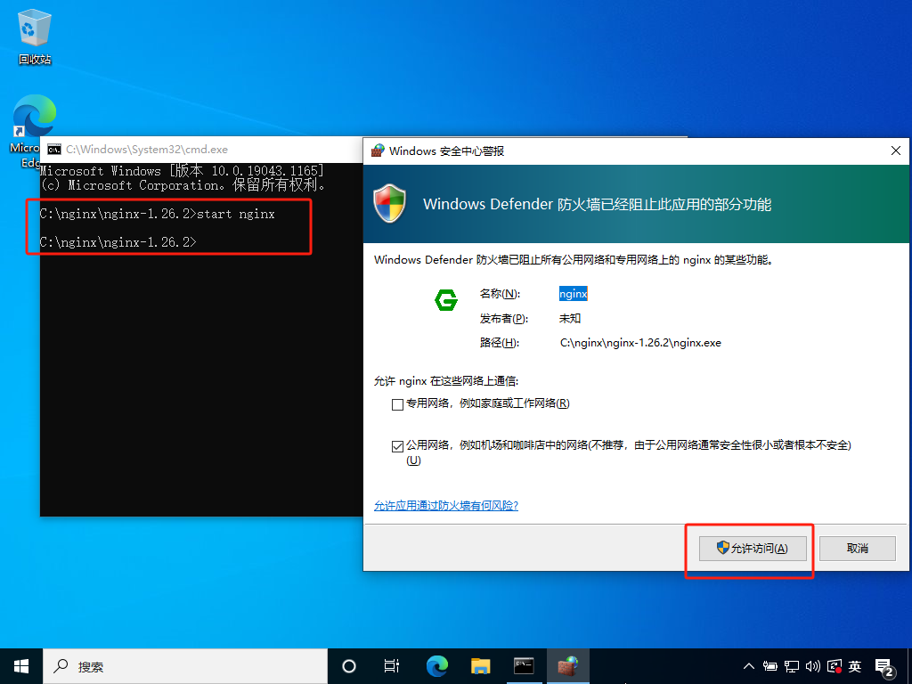Image resolution: width=912 pixels, height=684 pixels.
Task: Launch Edge from the taskbar
Action: (x=436, y=665)
